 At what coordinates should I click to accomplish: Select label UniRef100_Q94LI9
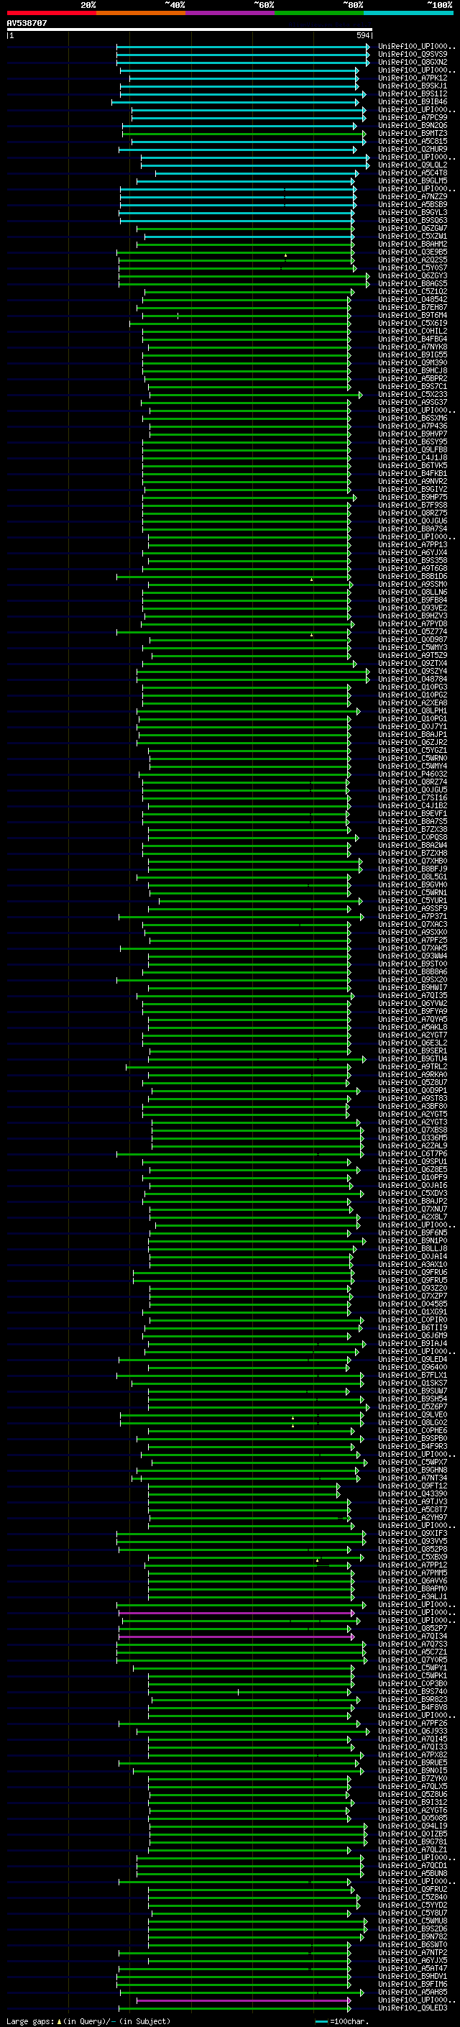point(413,1826)
